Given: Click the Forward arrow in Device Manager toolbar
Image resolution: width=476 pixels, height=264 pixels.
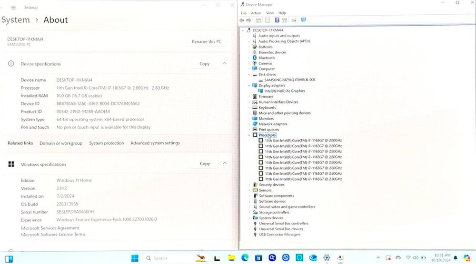Looking at the screenshot, I should (x=248, y=20).
